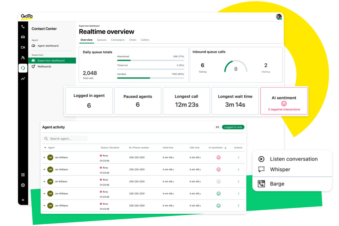This screenshot has height=226, width=339.
Task: Select Barge from the actions menu
Action: 276,184
